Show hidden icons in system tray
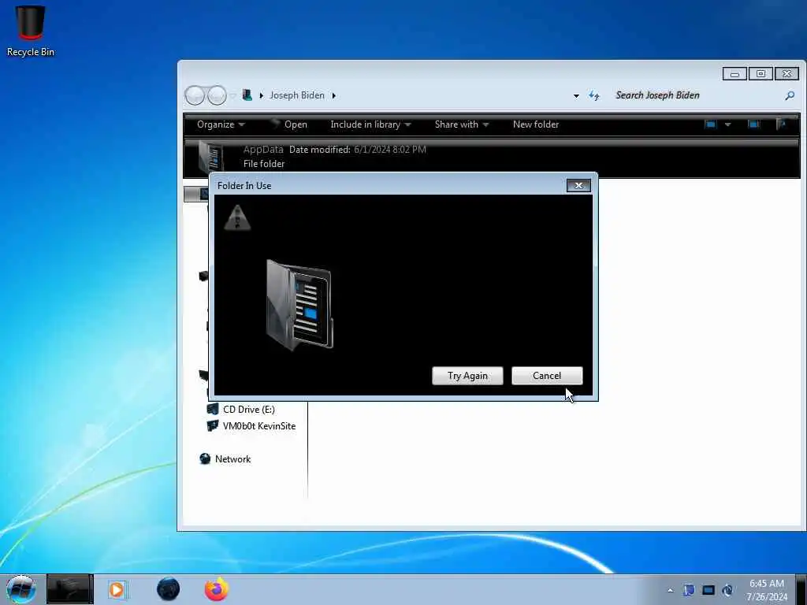 (x=670, y=590)
